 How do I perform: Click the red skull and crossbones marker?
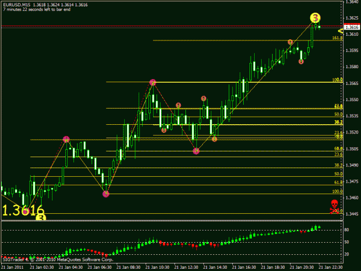pos(334,206)
